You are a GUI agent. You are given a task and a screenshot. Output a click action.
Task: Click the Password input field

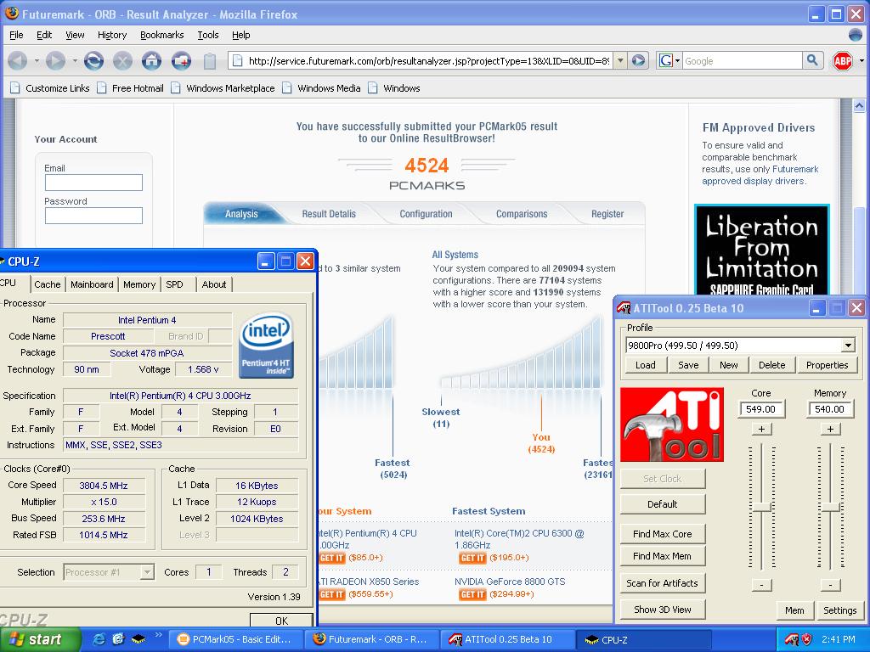coord(93,216)
